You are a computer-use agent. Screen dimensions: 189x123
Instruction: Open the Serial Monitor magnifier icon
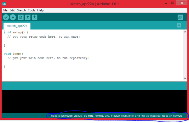[x=180, y=17]
